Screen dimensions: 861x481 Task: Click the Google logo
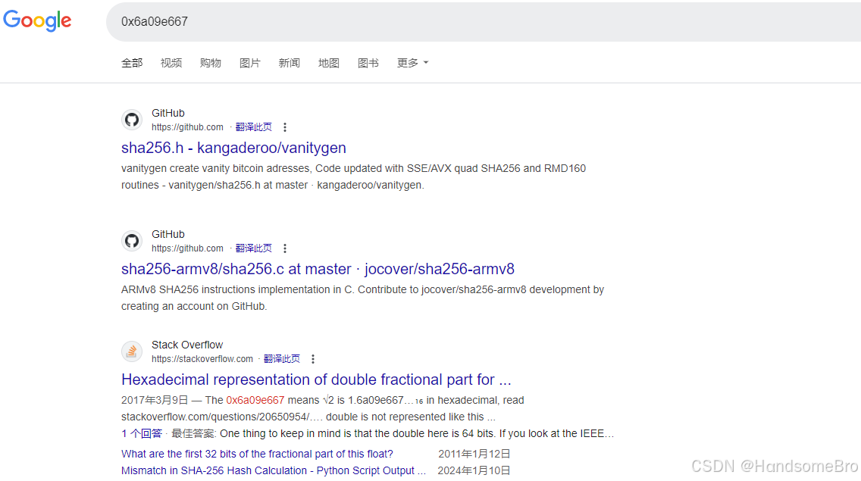coord(37,21)
